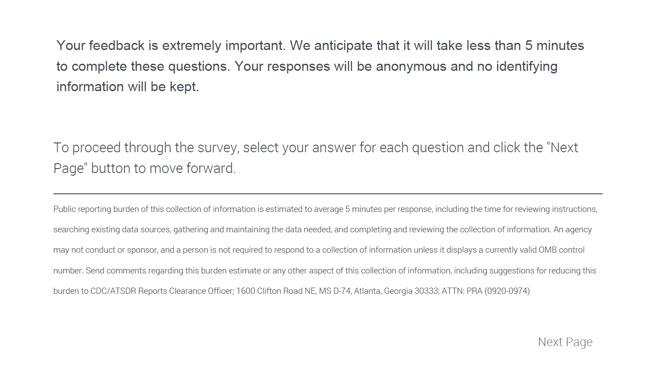Click "CDC/ATSDR Reports Clearance Officer" text
The height and width of the screenshot is (377, 668).
(162, 291)
